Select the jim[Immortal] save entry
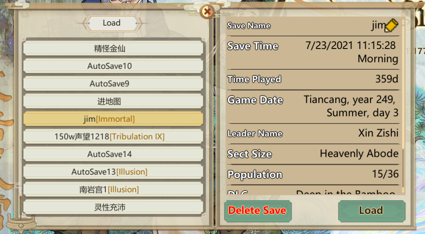This screenshot has height=234, width=425. click(113, 119)
